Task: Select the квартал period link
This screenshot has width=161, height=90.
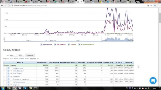Action: (x=33, y=59)
